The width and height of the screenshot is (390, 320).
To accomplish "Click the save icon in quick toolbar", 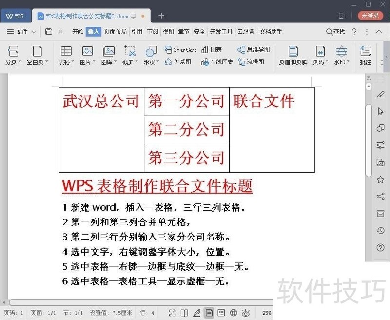I will point(49,32).
